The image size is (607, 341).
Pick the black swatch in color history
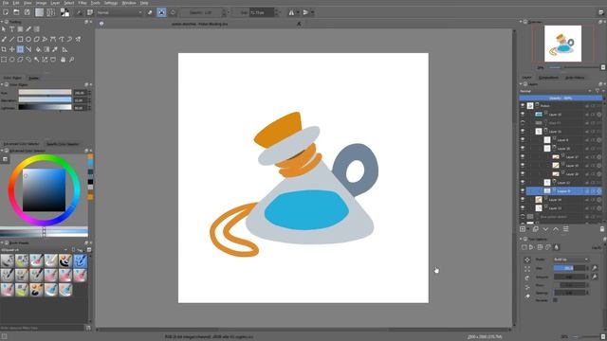[90, 182]
